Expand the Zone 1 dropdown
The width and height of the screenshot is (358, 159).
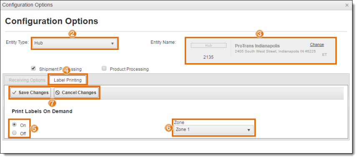pyautogui.click(x=214, y=130)
